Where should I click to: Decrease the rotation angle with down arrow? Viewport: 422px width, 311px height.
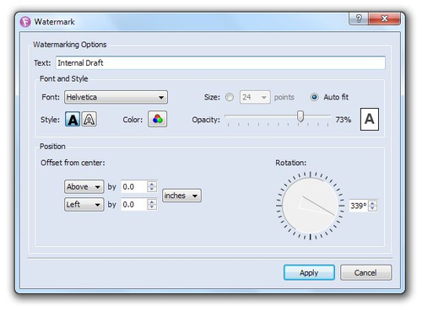coord(373,208)
